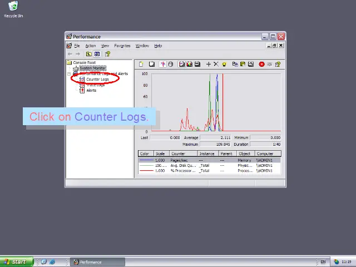Open the Favorites menu

click(122, 46)
